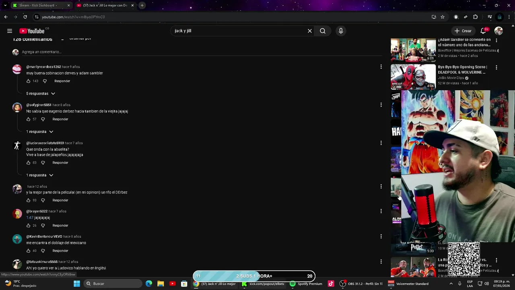Like the comment by @KevinBentancurVEVO

click(28, 251)
